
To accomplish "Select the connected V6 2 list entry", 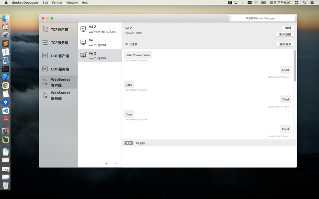I will (100, 55).
